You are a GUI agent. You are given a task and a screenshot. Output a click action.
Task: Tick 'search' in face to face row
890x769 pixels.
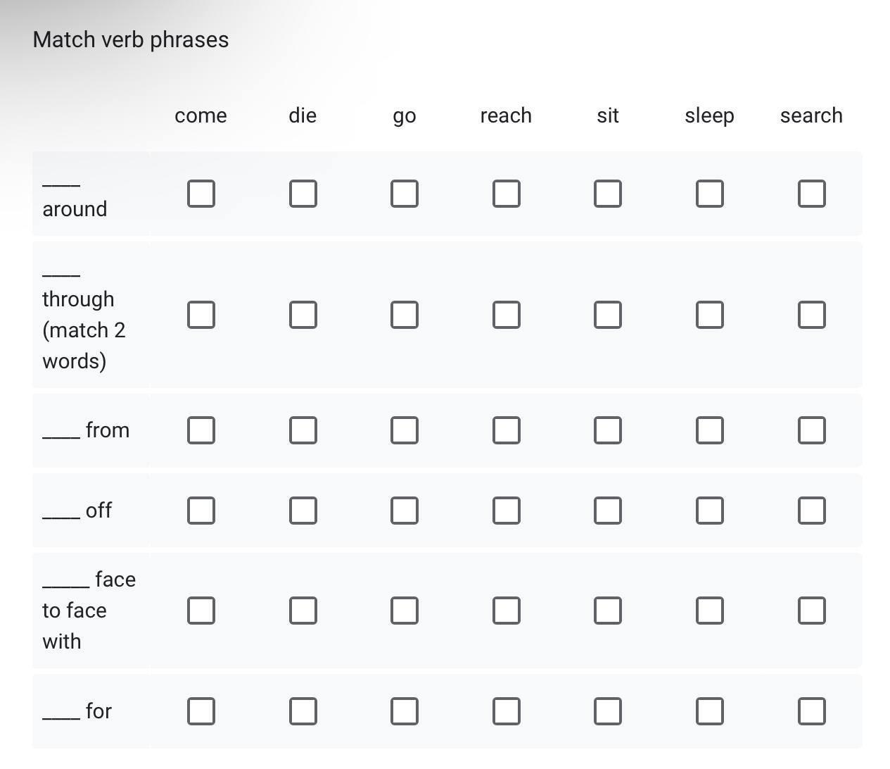pos(811,611)
